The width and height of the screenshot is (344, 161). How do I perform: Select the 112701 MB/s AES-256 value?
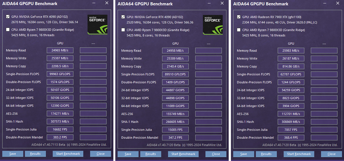[x=291, y=114]
